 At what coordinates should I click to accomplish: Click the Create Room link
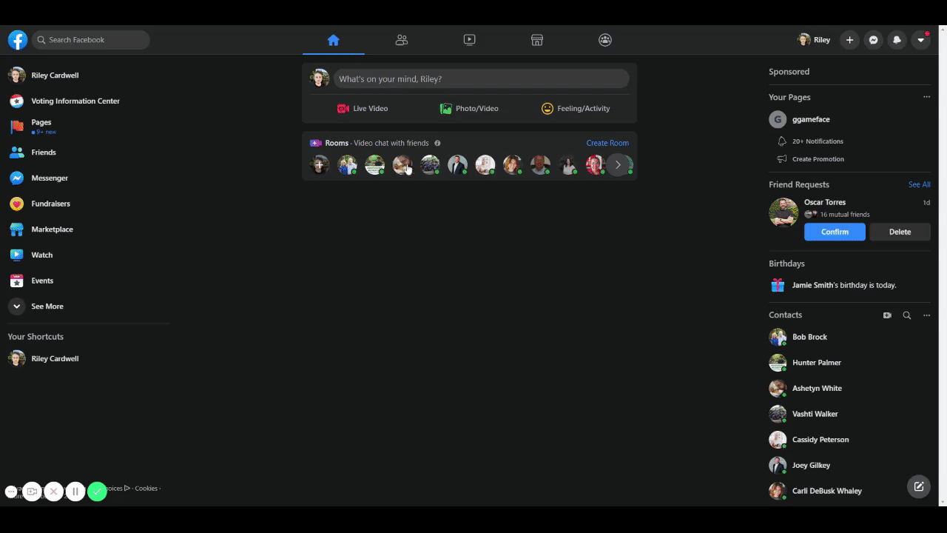click(x=607, y=143)
